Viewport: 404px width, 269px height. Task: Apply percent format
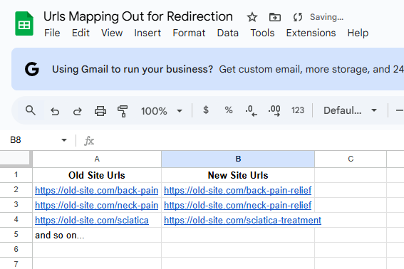(229, 110)
